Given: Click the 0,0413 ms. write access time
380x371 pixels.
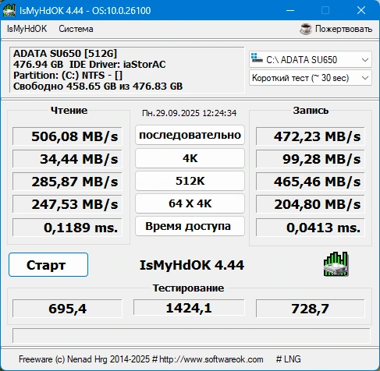Looking at the screenshot, I should (311, 228).
